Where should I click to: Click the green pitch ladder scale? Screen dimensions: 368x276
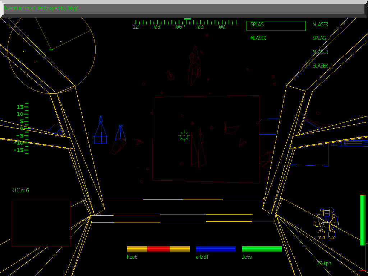[x=22, y=128]
